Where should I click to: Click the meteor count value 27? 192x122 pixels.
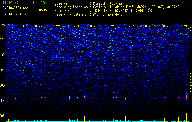click(44, 14)
